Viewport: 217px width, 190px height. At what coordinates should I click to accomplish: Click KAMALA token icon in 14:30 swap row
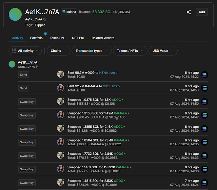(60, 169)
